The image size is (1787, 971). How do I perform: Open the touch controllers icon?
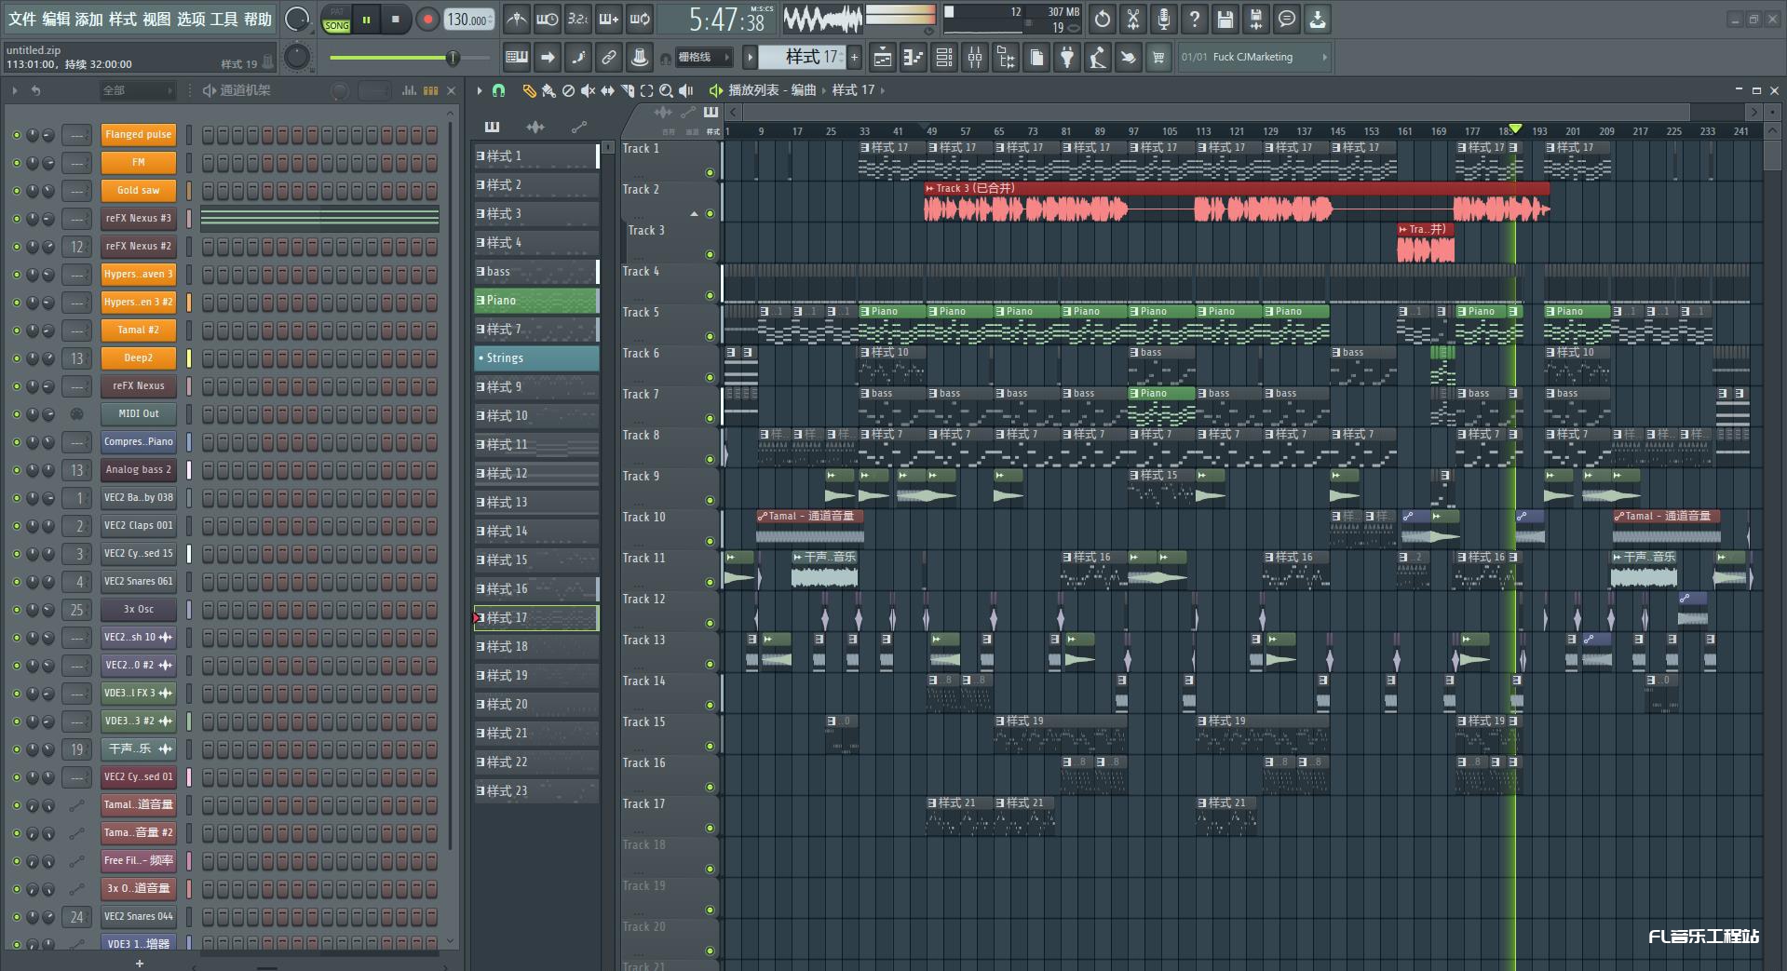tap(1128, 58)
